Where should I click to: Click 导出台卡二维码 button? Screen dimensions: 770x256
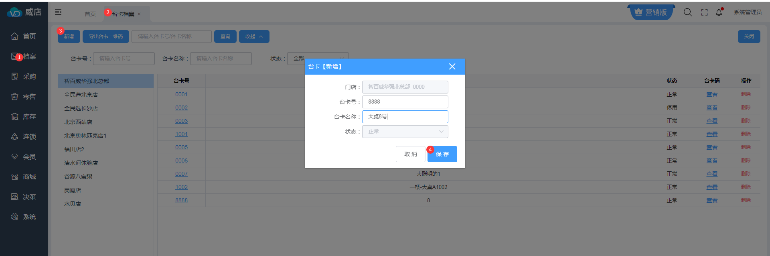click(106, 37)
